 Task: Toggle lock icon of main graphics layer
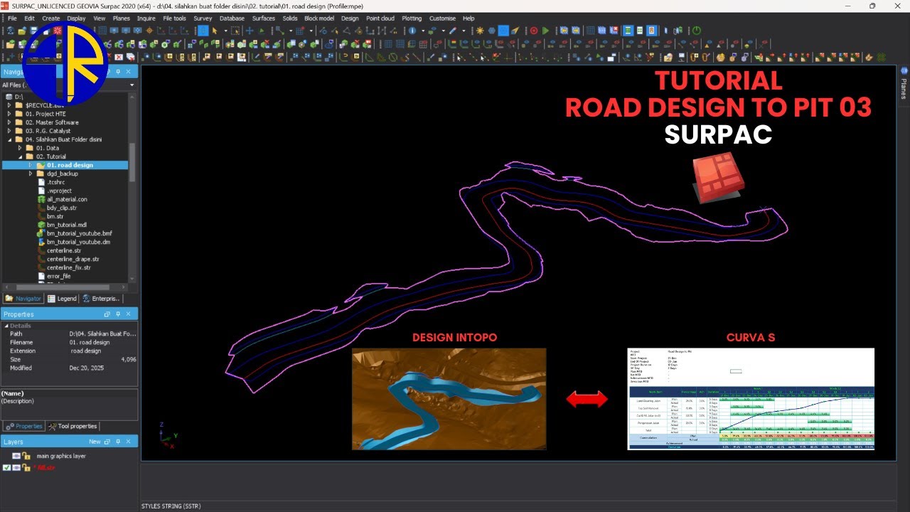(26, 456)
